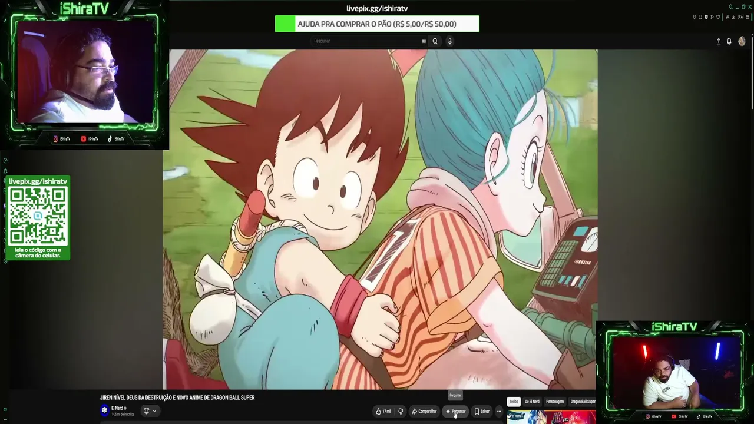
Task: Activate voice search microphone icon
Action: pos(449,41)
